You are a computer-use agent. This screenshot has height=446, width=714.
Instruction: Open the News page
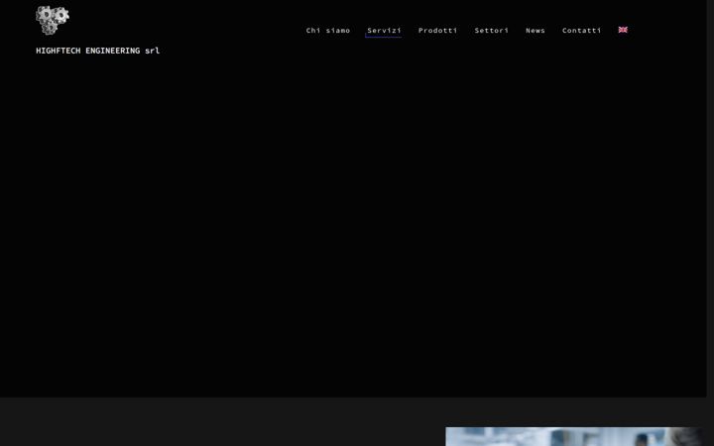tap(535, 31)
